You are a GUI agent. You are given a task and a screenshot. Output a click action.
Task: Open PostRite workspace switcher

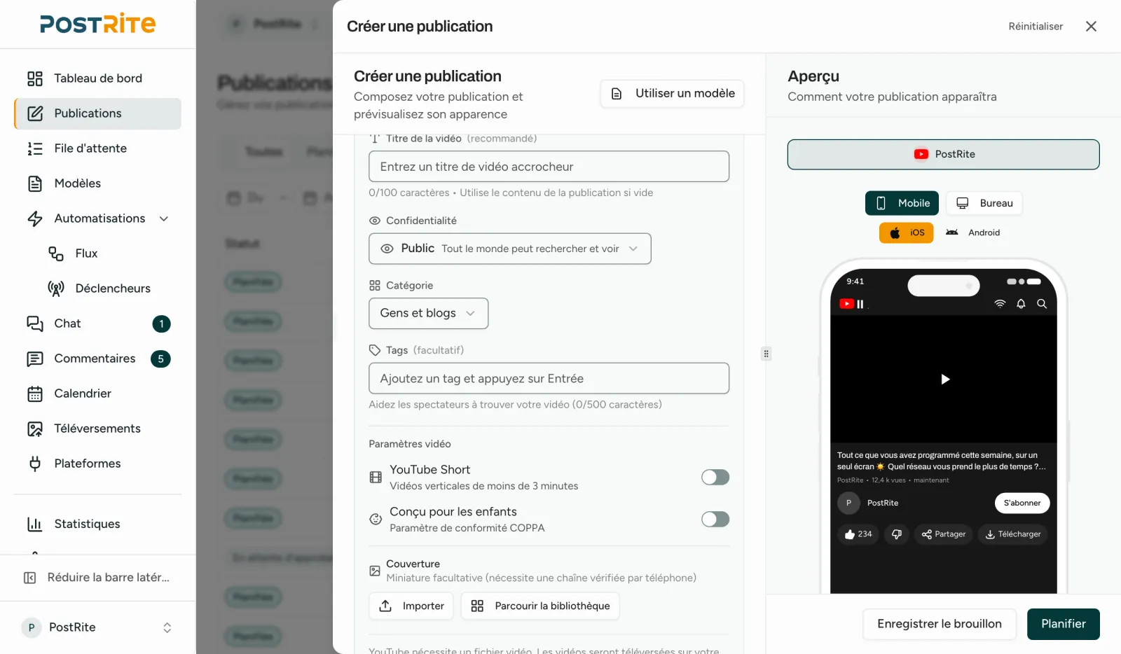[x=97, y=627]
